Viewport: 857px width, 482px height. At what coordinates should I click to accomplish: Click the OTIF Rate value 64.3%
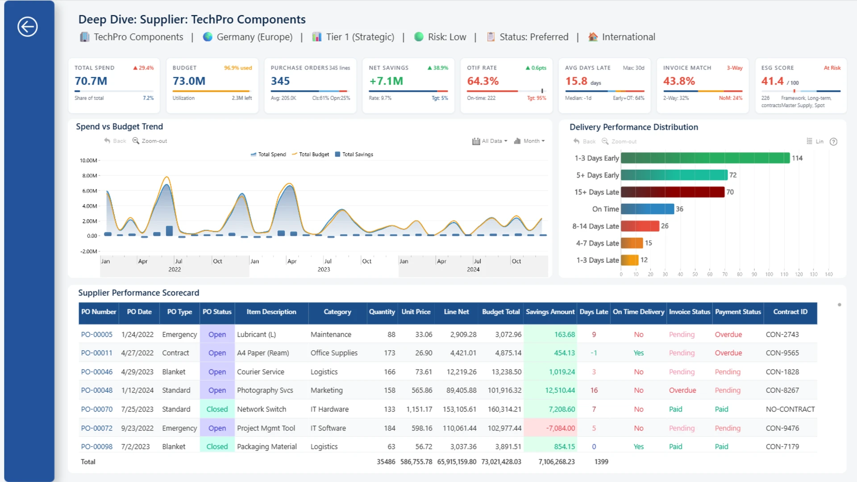click(483, 81)
